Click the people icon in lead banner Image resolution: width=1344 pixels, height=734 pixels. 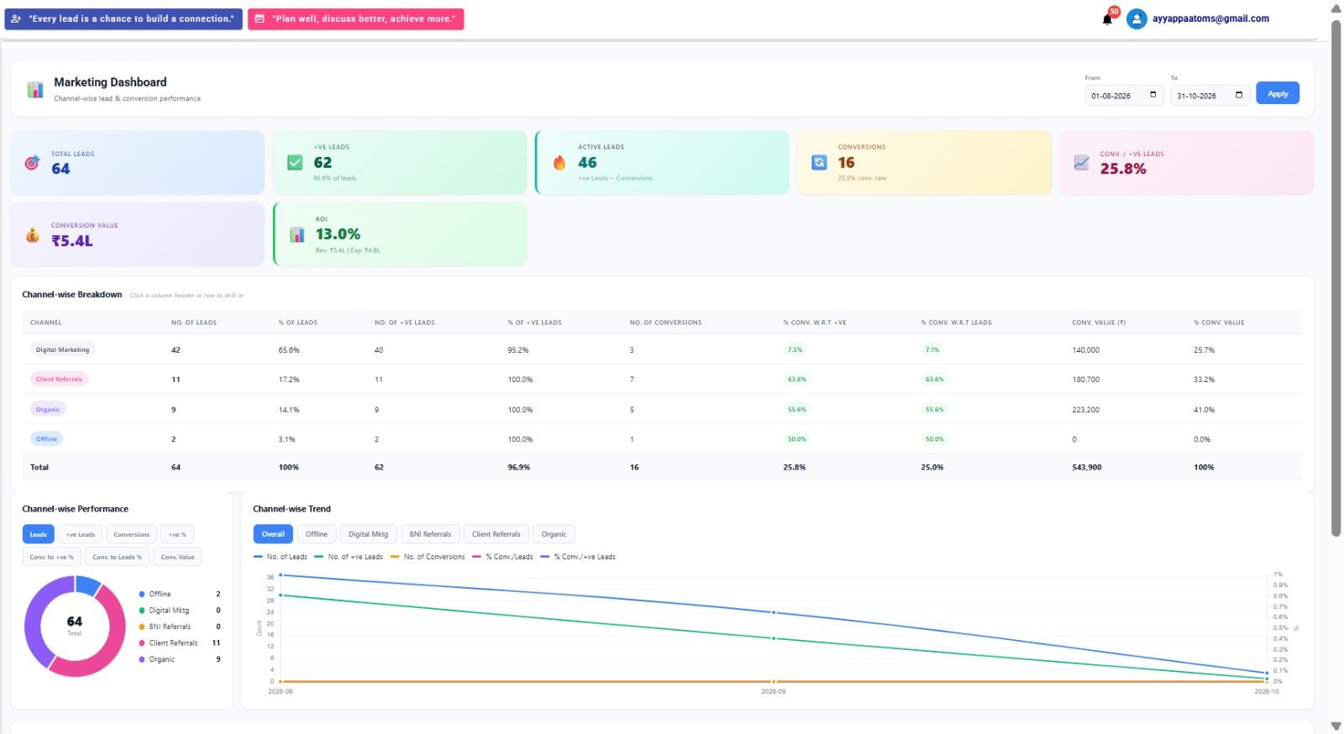[x=16, y=18]
